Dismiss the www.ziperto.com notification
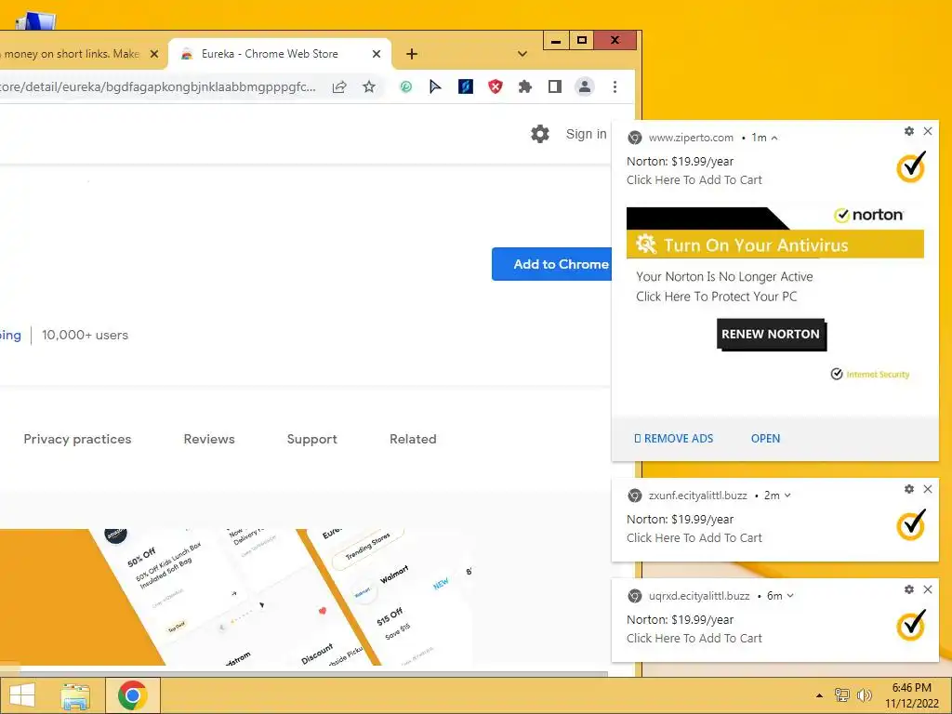Viewport: 952px width, 714px height. point(928,131)
